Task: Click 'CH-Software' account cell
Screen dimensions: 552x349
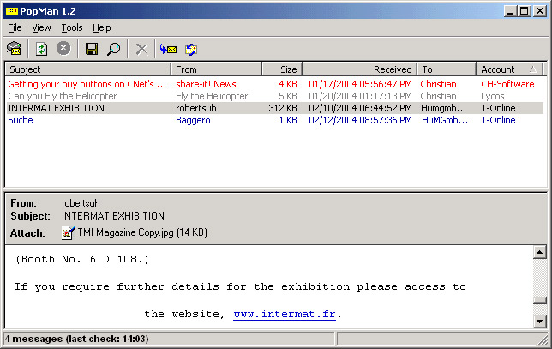Action: (507, 84)
